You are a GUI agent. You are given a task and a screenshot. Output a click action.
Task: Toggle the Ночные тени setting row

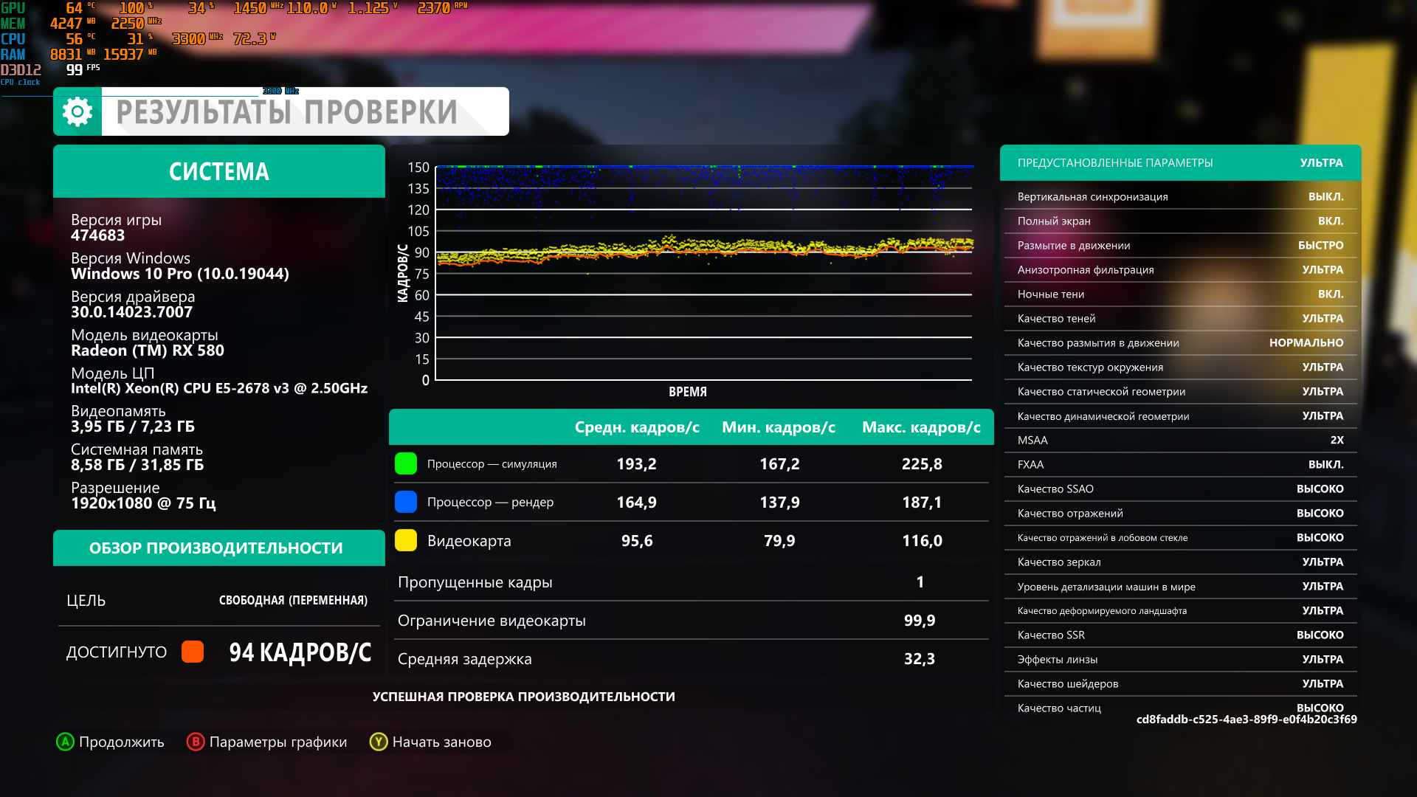coord(1181,294)
